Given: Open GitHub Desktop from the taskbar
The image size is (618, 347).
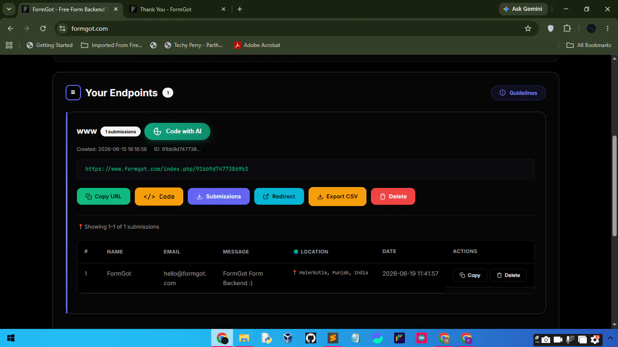Looking at the screenshot, I should point(310,338).
